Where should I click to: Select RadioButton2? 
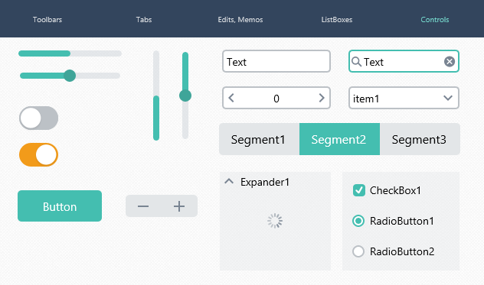(358, 251)
